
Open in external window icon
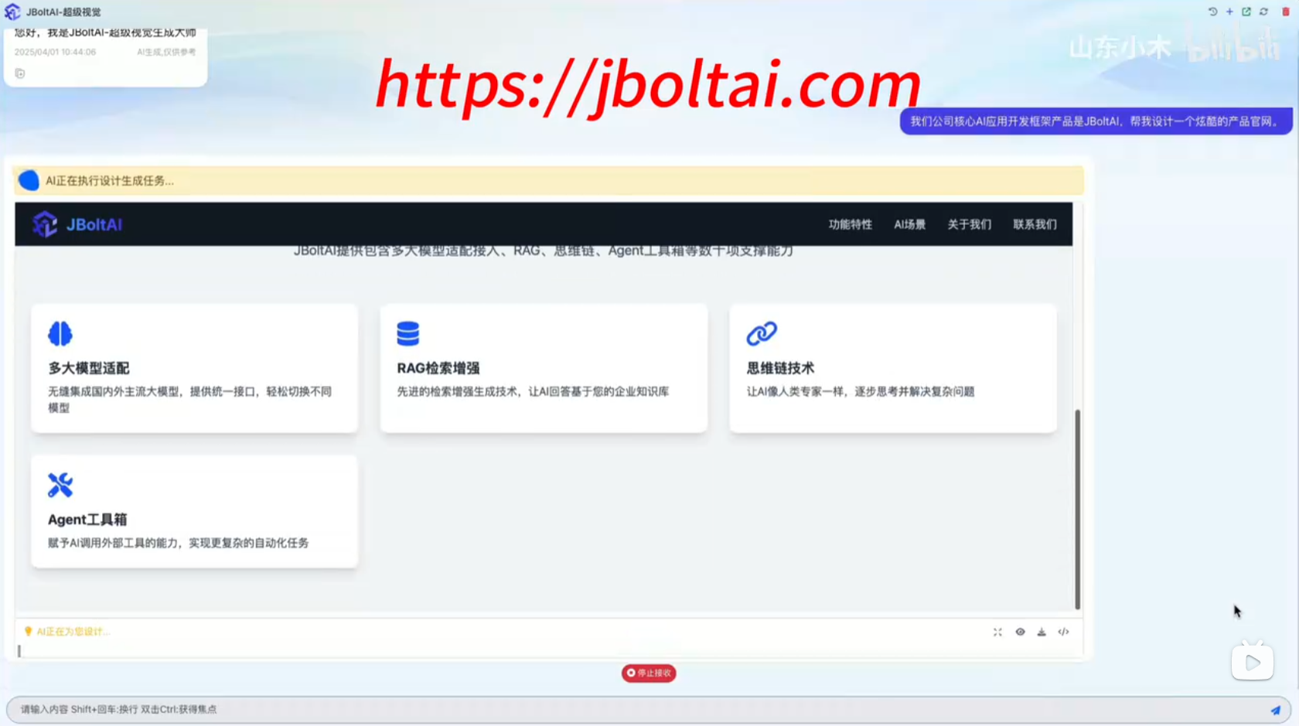tap(1246, 12)
